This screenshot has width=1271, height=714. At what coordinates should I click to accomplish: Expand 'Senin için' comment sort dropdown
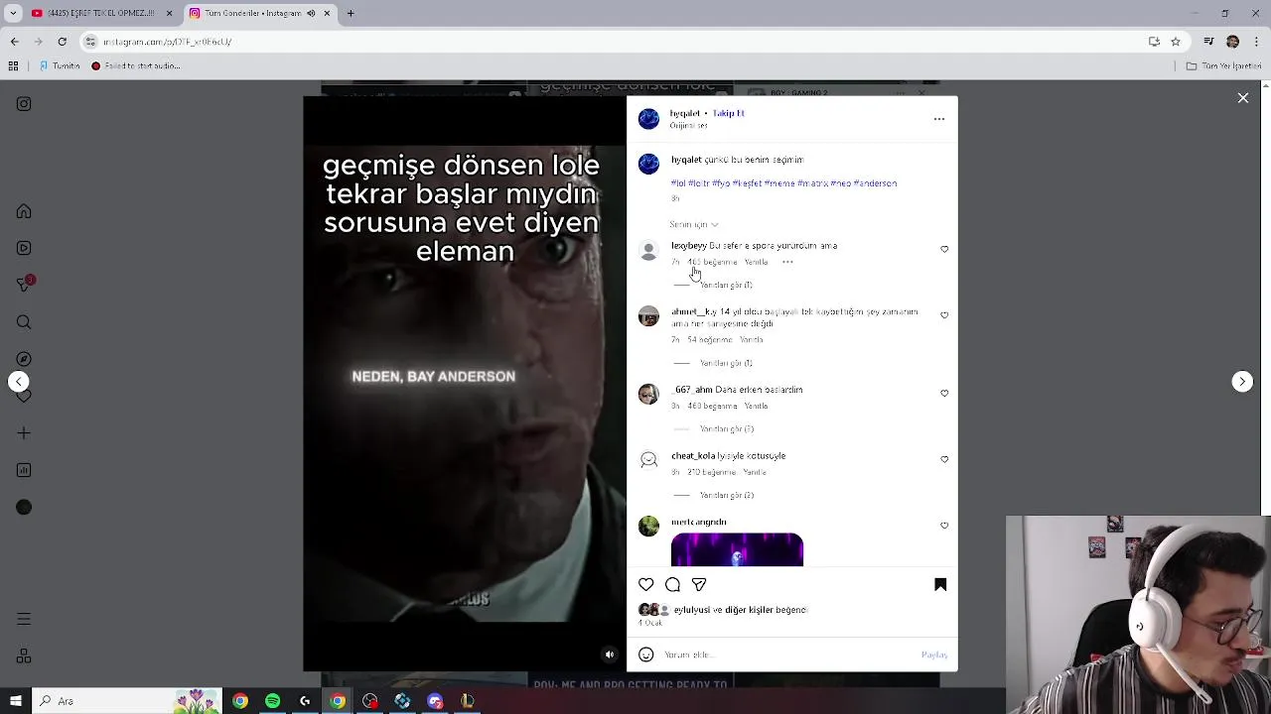click(x=693, y=224)
